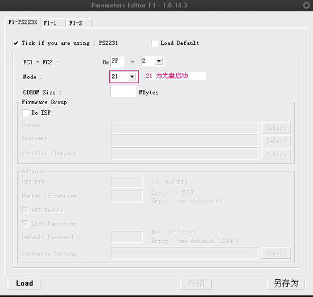Click the CDROM Size input field

tap(123, 91)
